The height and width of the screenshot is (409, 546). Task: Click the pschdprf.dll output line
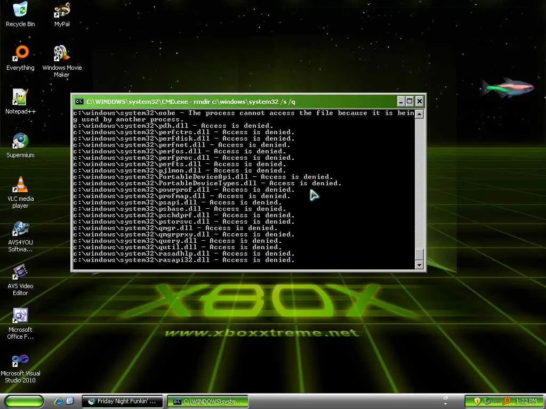pyautogui.click(x=184, y=215)
